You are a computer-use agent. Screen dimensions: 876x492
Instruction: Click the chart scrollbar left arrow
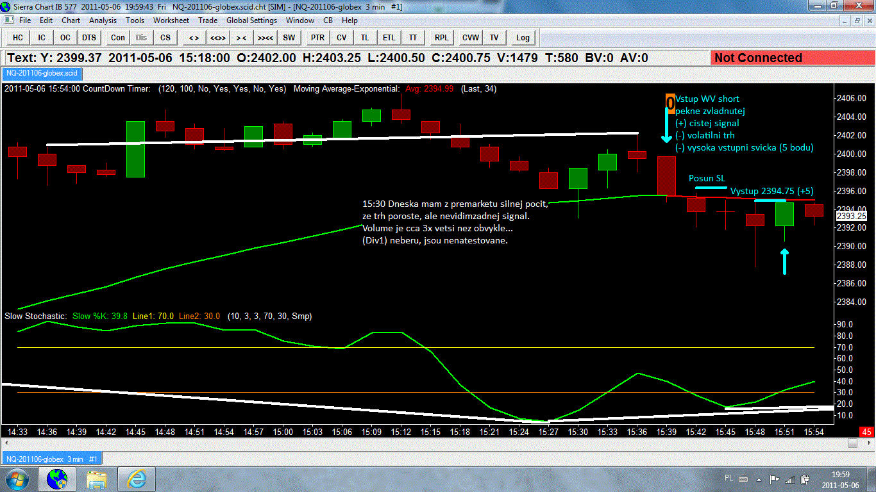coord(6,443)
